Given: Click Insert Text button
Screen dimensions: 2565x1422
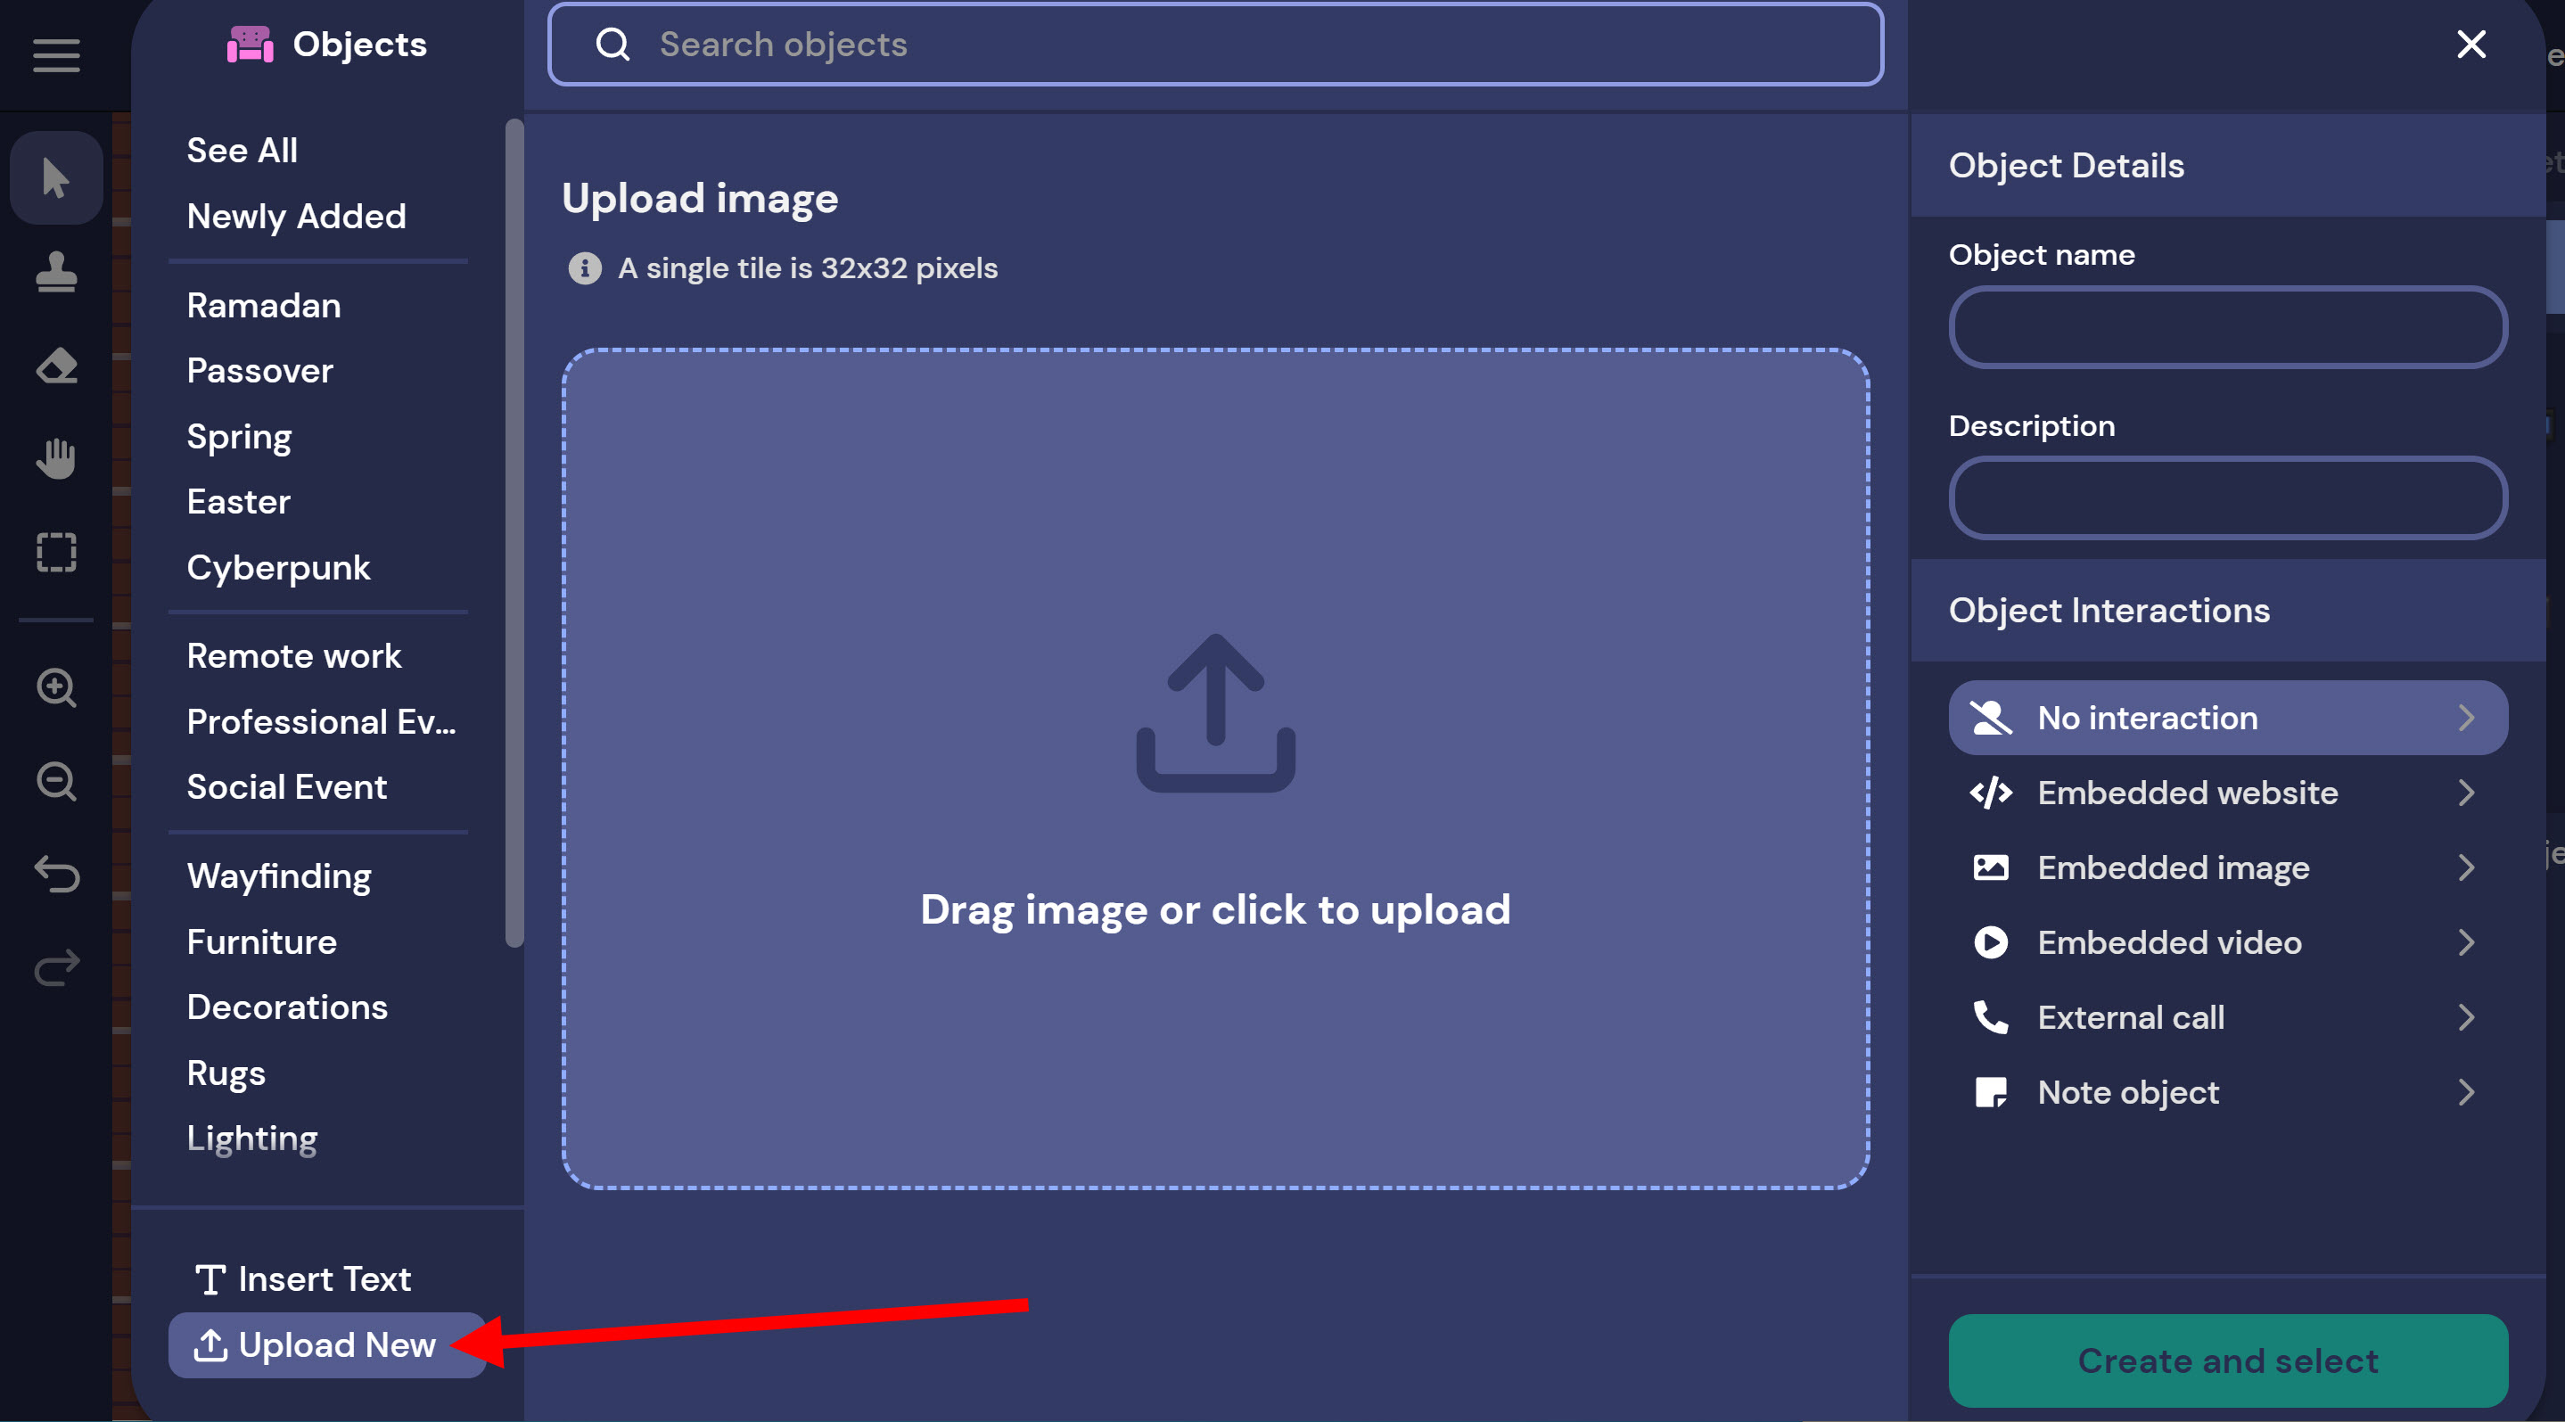Looking at the screenshot, I should pos(304,1278).
